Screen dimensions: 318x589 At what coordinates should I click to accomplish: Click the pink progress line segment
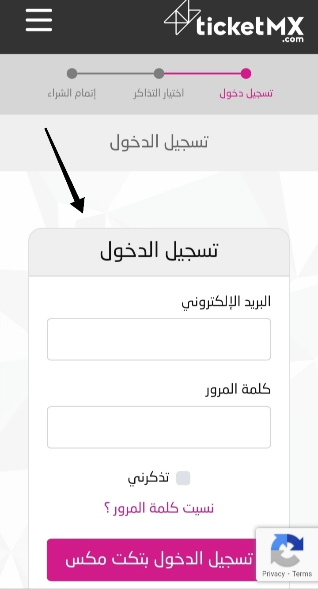pyautogui.click(x=203, y=73)
